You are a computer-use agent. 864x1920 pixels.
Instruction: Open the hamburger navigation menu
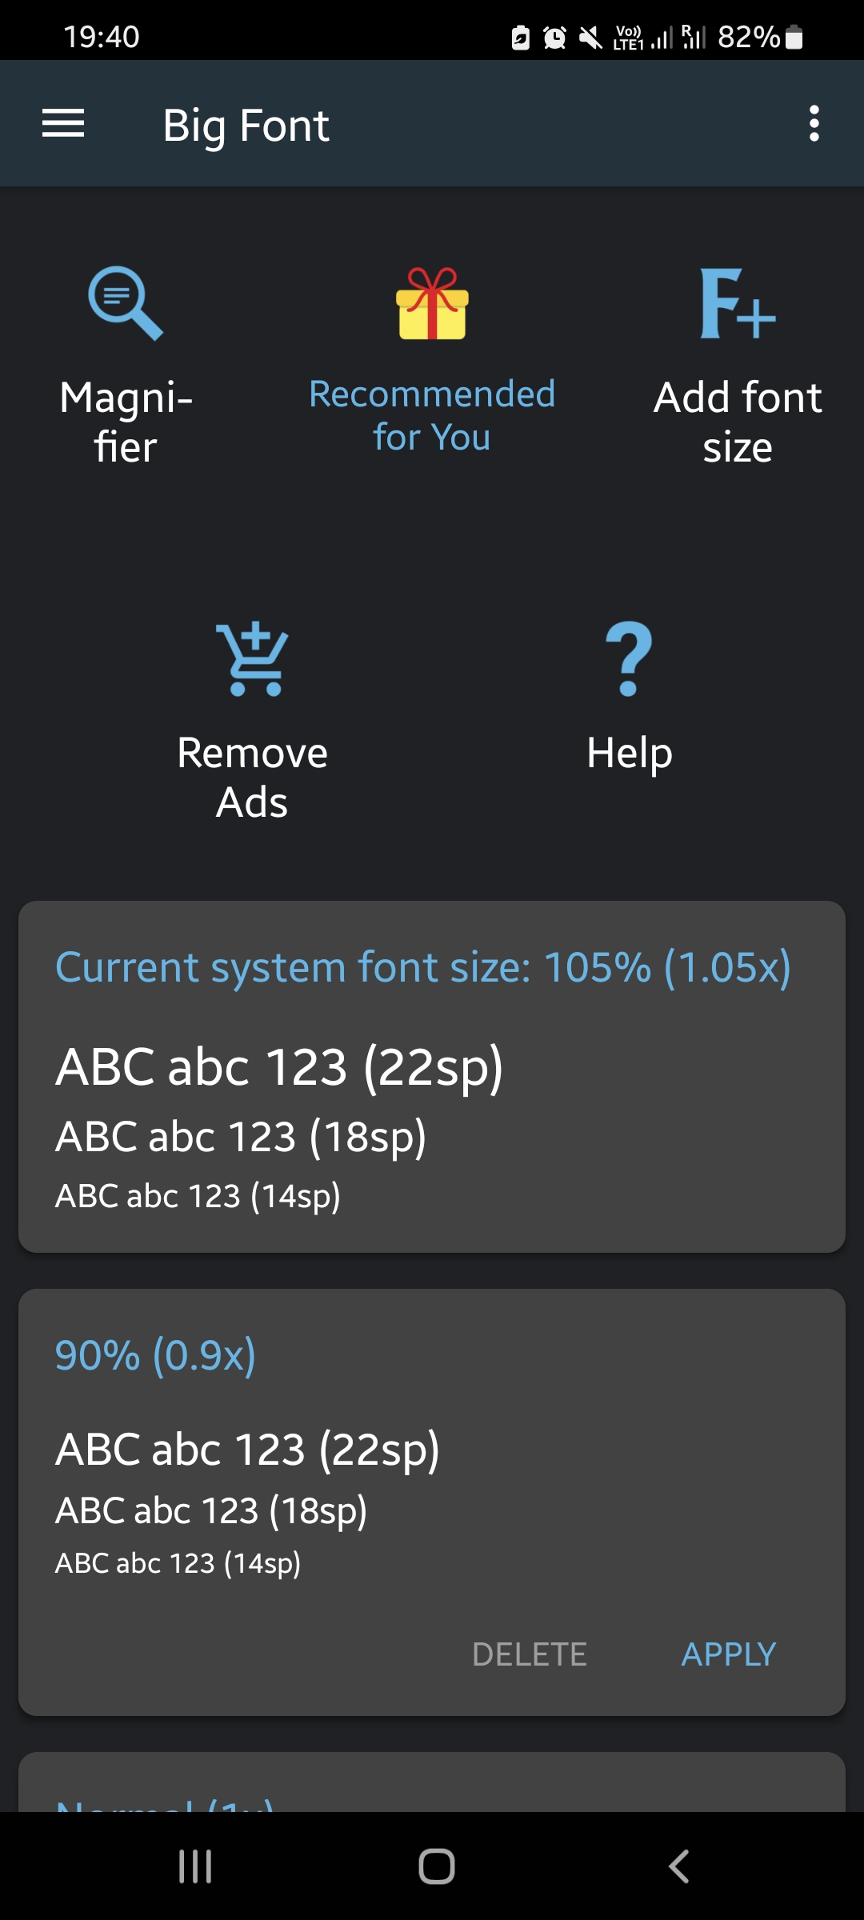[x=63, y=124]
